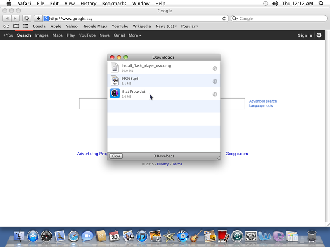Reveal 99268.pdf in Finder magnifier
Image resolution: width=330 pixels, height=247 pixels.
click(x=214, y=81)
